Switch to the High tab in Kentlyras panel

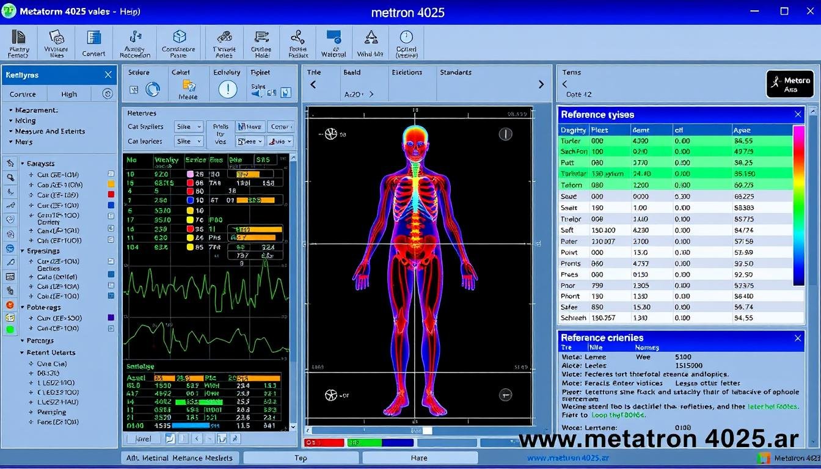pos(69,94)
